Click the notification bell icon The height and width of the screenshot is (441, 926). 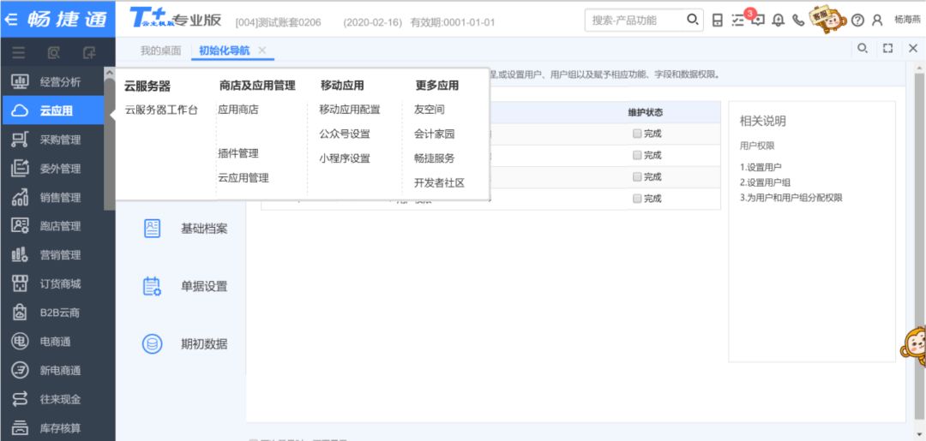coord(779,20)
